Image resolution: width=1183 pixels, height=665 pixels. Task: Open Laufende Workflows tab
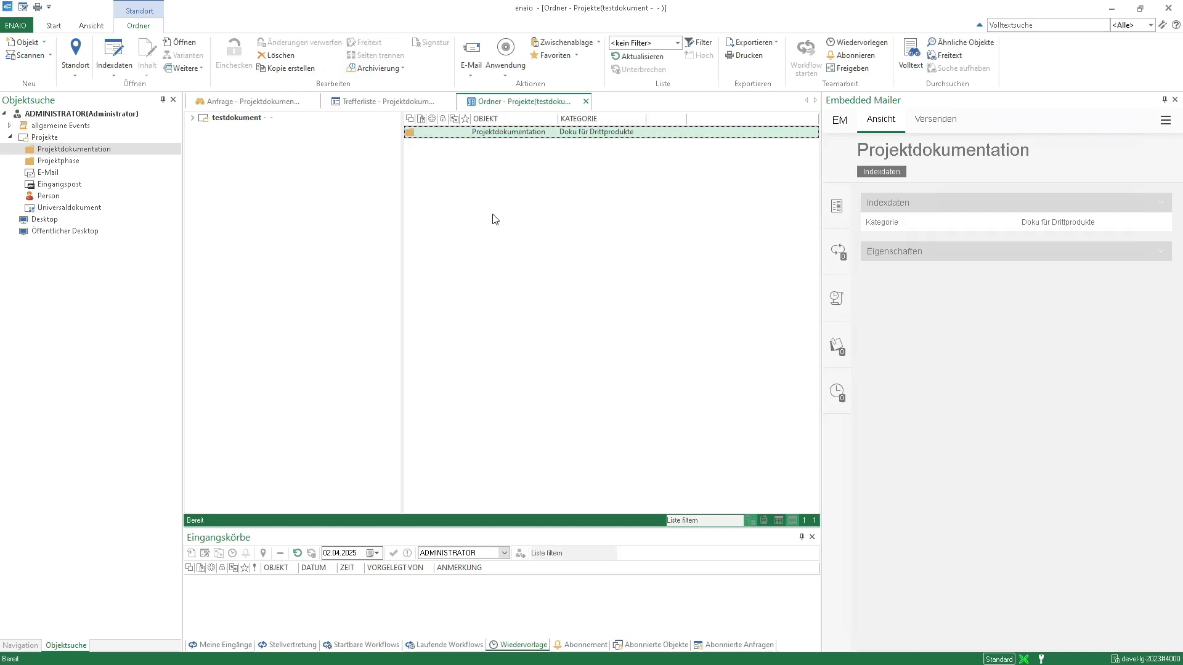[444, 645]
